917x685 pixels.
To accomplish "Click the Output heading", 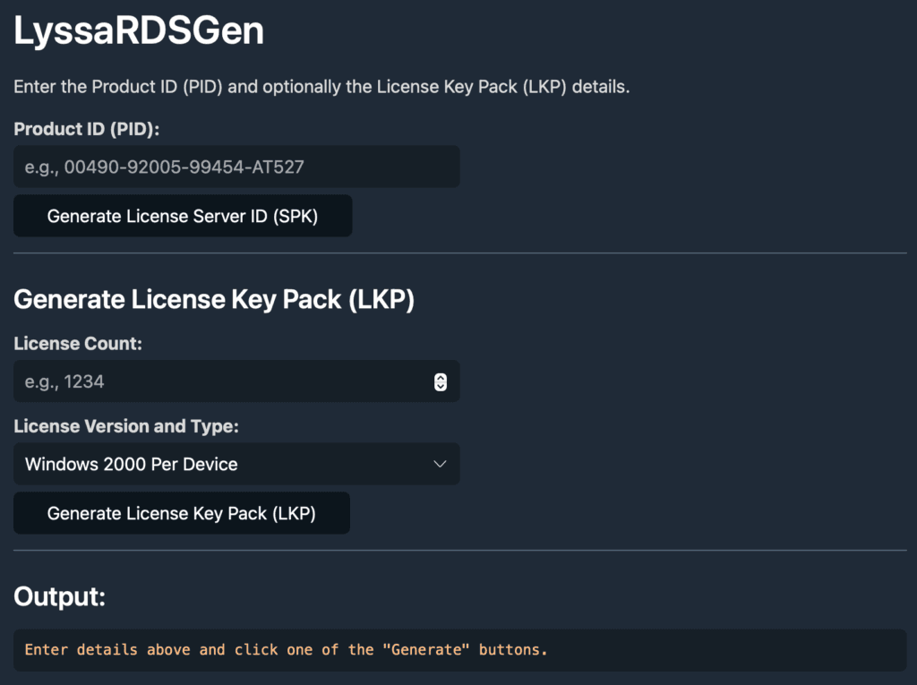I will tap(60, 597).
